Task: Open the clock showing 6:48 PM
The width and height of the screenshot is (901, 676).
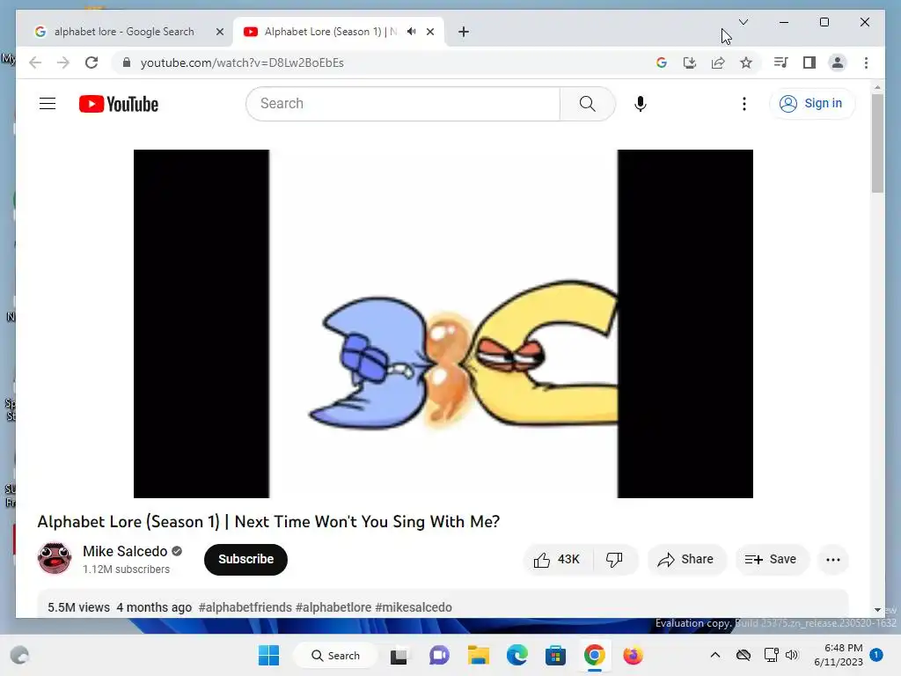Action: pyautogui.click(x=839, y=655)
